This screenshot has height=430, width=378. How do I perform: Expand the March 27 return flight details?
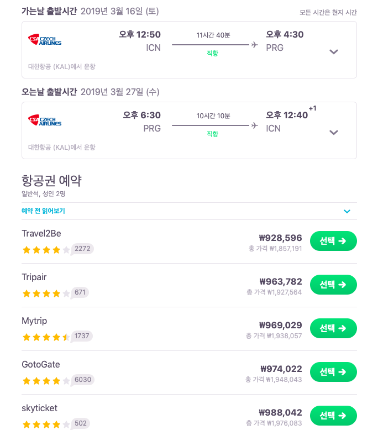(x=334, y=133)
